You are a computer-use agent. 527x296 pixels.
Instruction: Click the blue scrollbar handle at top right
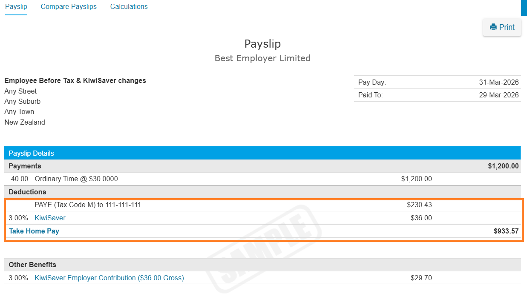coord(524,8)
